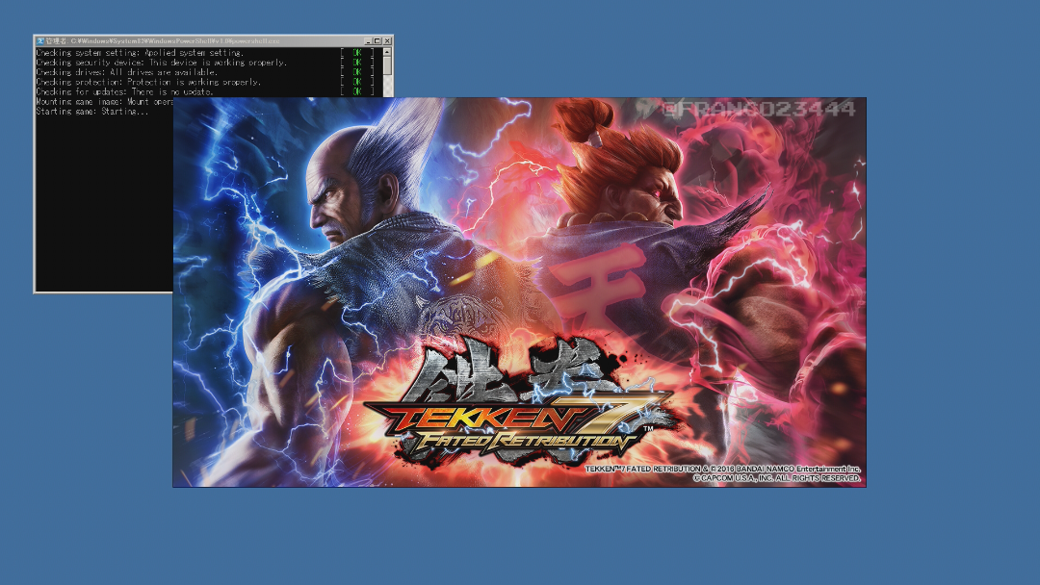Image resolution: width=1040 pixels, height=585 pixels.
Task: Click the OK status beside "Checking for updates"
Action: pos(357,91)
